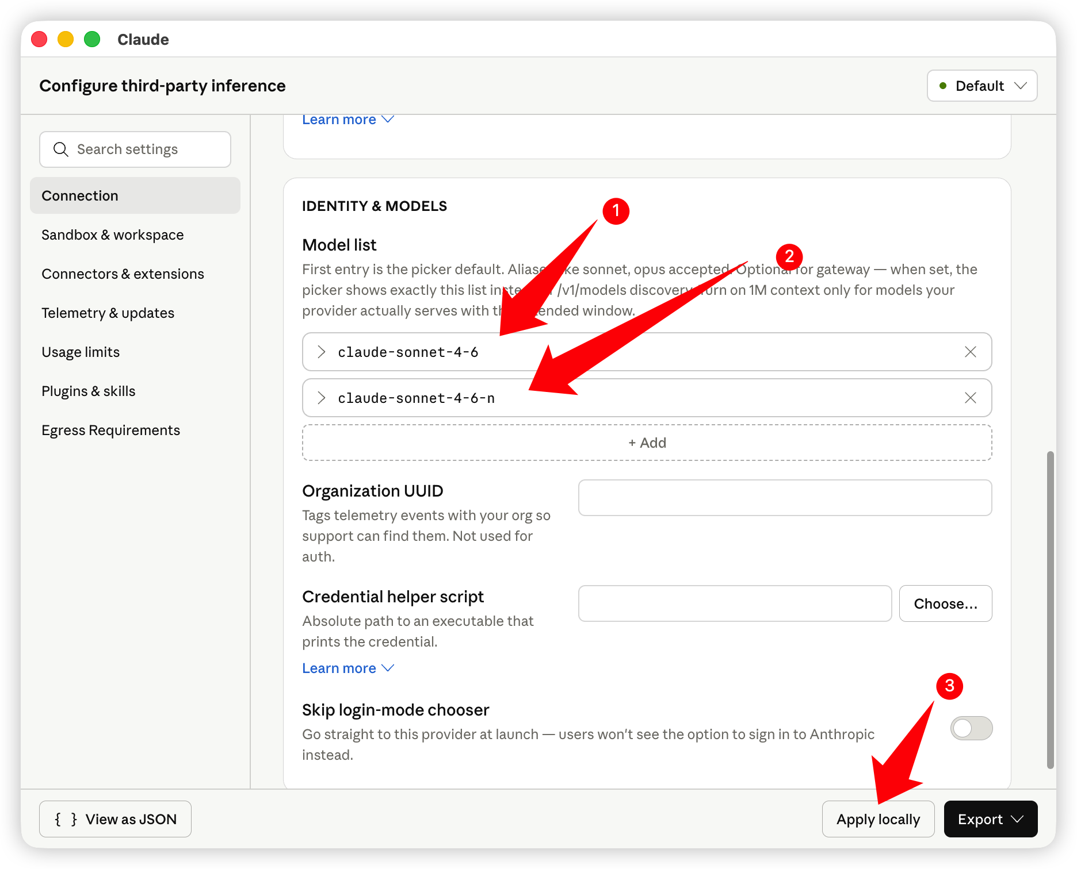Click the Apply locally button
This screenshot has width=1077, height=869.
coord(878,819)
